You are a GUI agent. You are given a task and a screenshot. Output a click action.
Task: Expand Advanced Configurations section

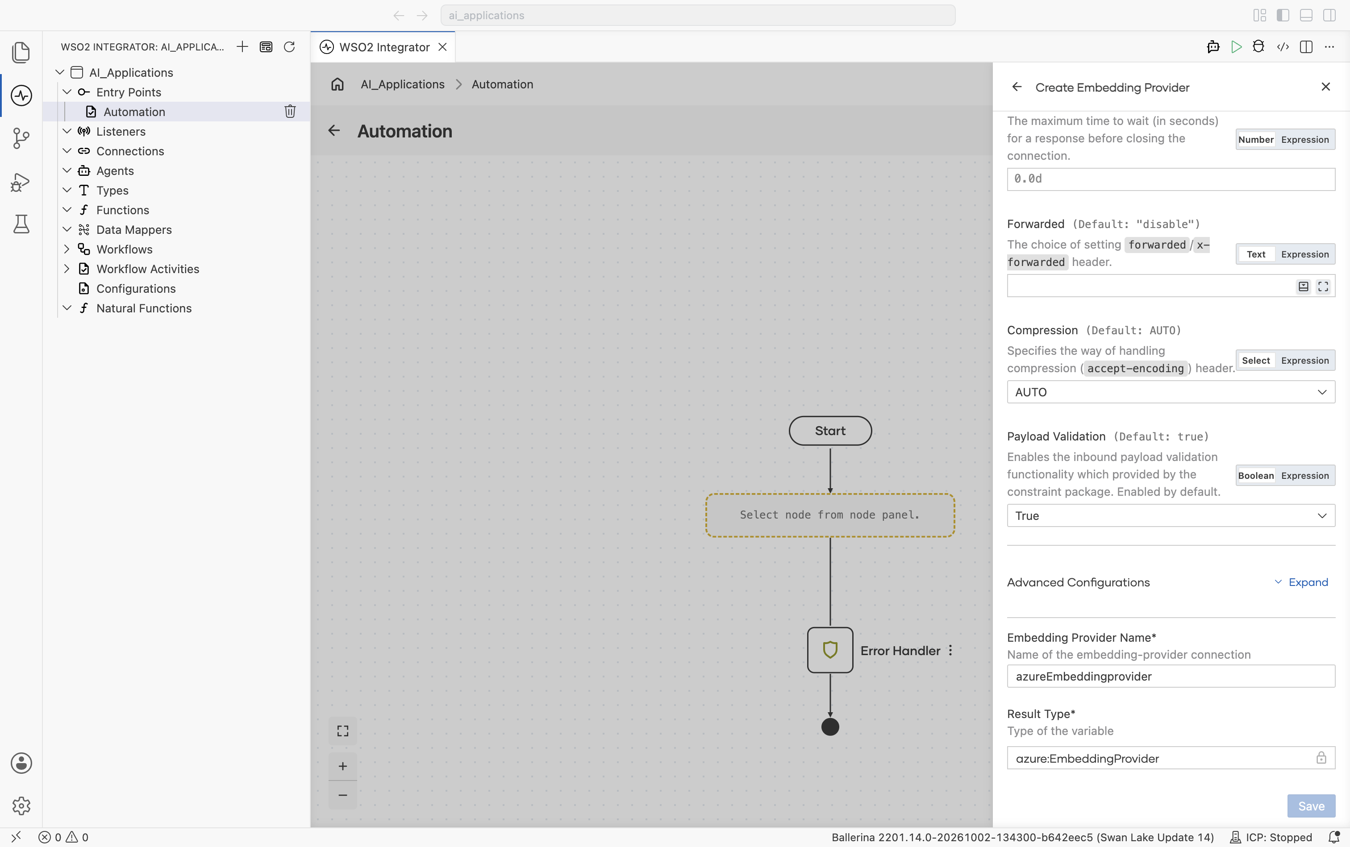pyautogui.click(x=1301, y=582)
